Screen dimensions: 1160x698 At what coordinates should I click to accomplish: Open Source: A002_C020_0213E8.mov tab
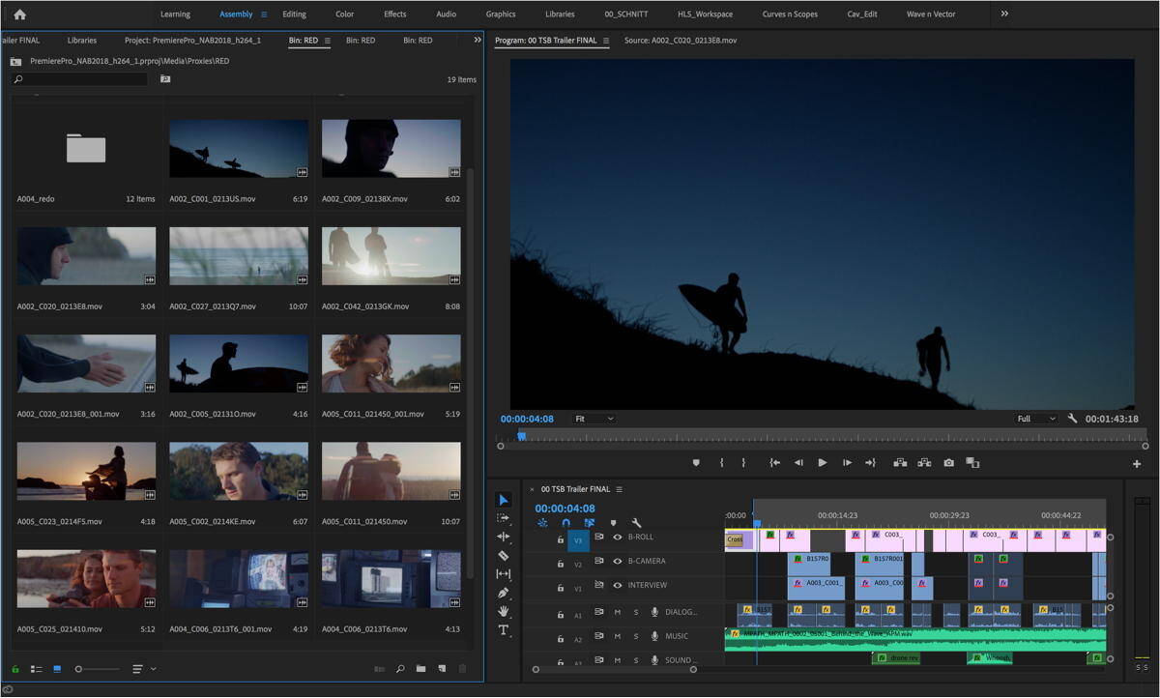point(681,41)
